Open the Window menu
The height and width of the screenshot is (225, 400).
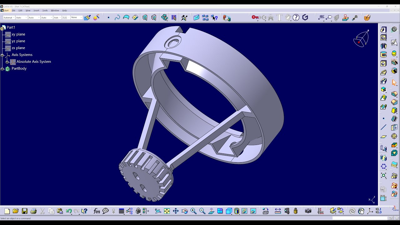(x=55, y=11)
